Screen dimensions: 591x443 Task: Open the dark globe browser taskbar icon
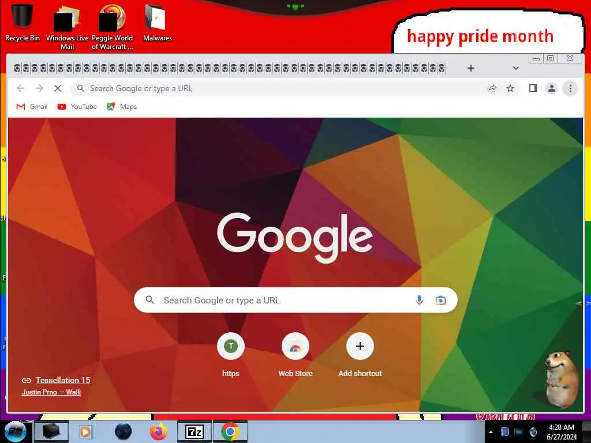123,431
